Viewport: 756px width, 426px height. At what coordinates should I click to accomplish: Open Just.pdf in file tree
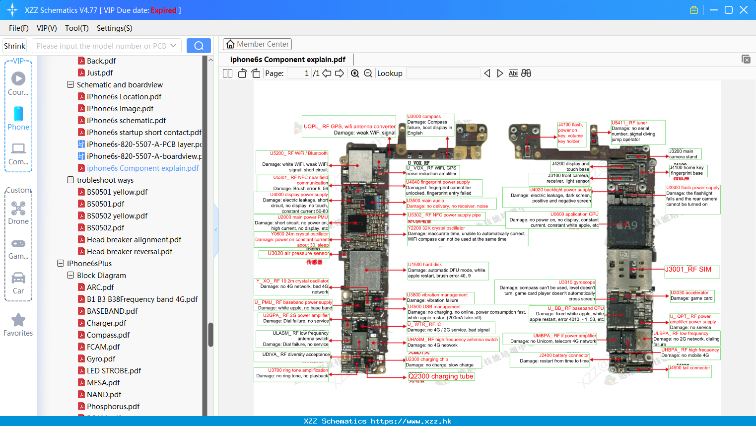[100, 72]
